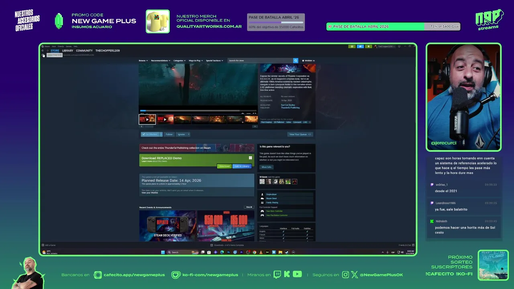The height and width of the screenshot is (289, 514).
Task: Click the NGP streams logo
Action: (x=490, y=20)
